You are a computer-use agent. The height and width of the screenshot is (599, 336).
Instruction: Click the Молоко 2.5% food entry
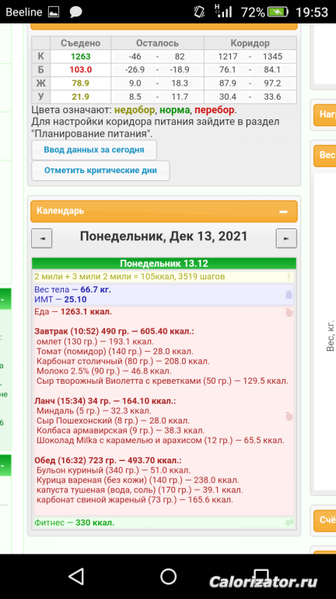(x=104, y=371)
